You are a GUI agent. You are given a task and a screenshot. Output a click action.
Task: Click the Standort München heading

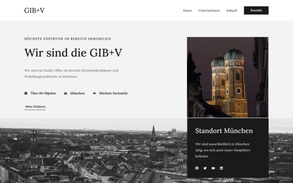pyautogui.click(x=224, y=131)
